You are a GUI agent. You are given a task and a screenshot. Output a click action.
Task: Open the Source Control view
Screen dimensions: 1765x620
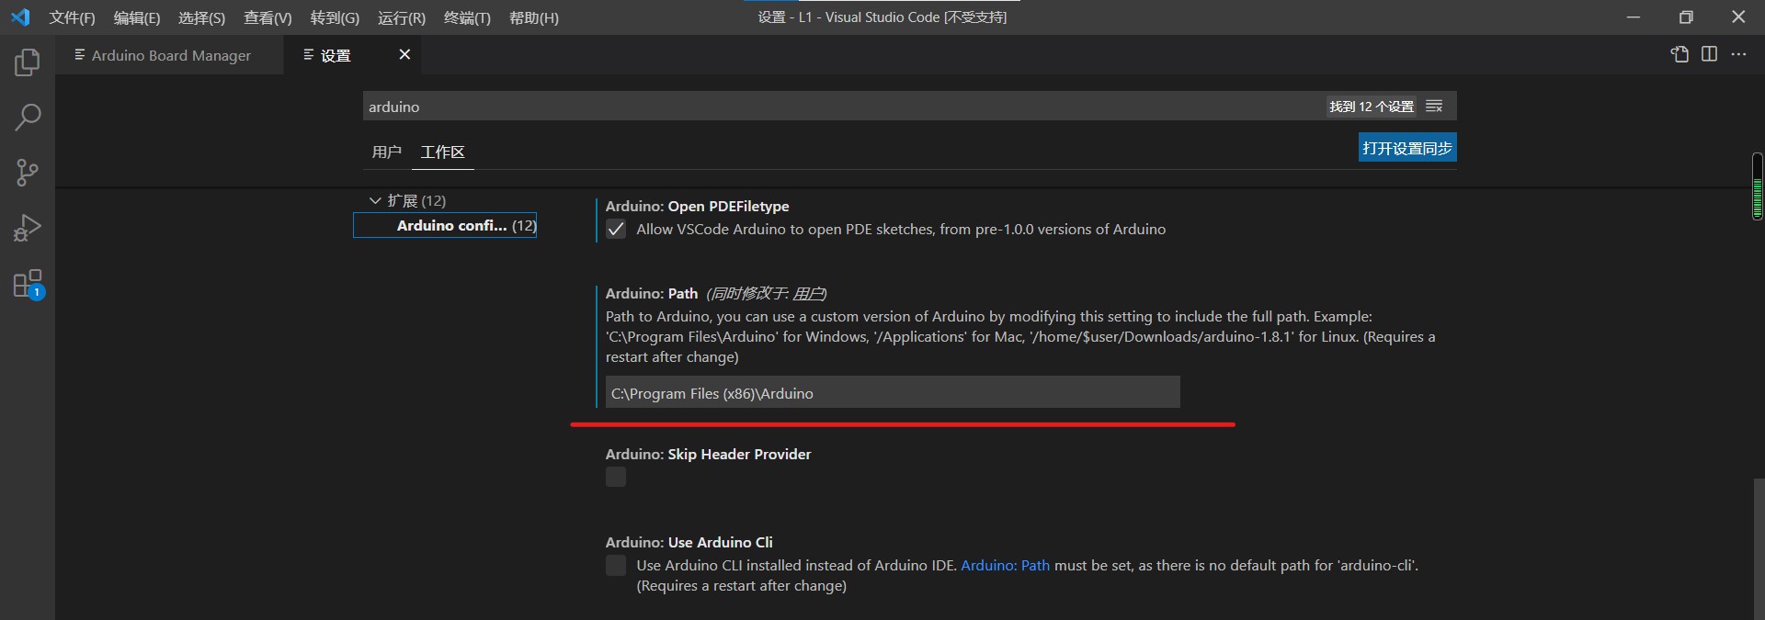(28, 173)
